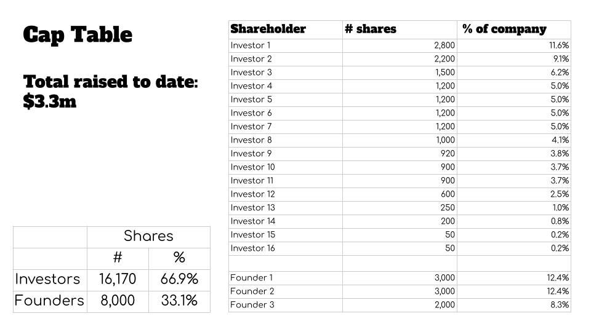Select the Investors 66.9% summary cell
Viewport: 591px width, 332px height.
point(179,279)
